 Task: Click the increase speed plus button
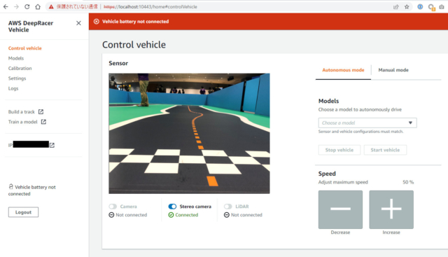391,209
